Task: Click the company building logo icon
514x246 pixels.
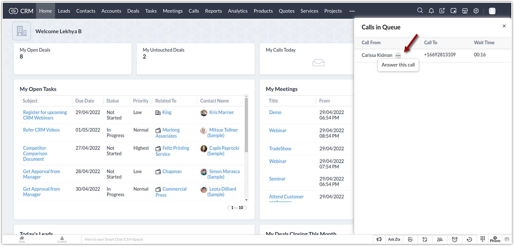Action: click(x=21, y=31)
